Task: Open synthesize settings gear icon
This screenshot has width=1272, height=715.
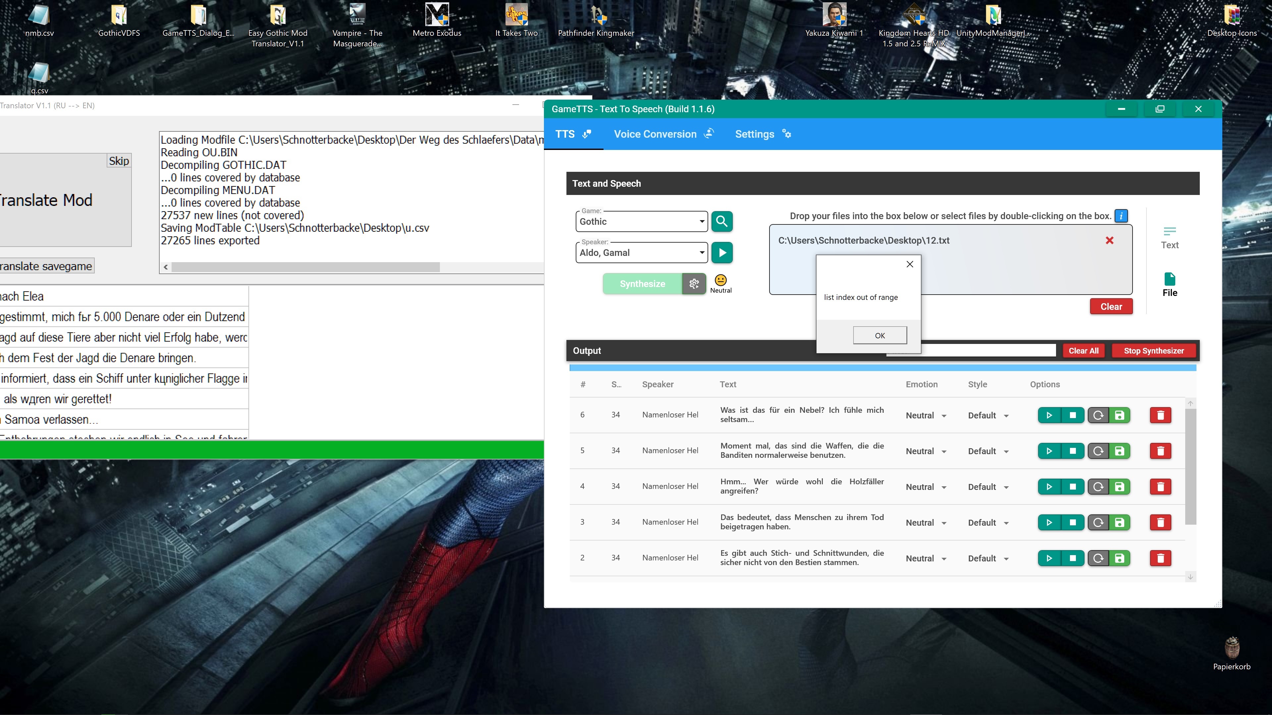Action: [694, 284]
